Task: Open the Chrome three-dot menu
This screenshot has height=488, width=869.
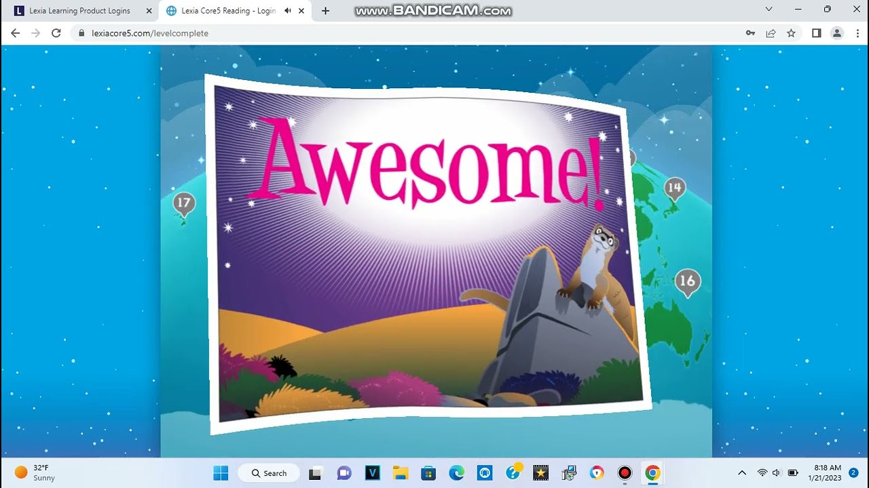Action: point(856,33)
